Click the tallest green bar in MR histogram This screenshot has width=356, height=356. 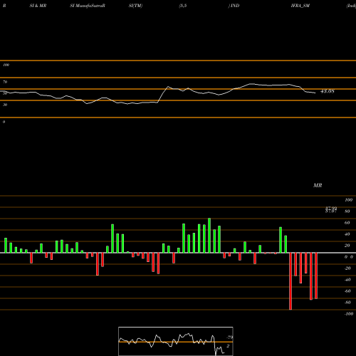coord(209,236)
